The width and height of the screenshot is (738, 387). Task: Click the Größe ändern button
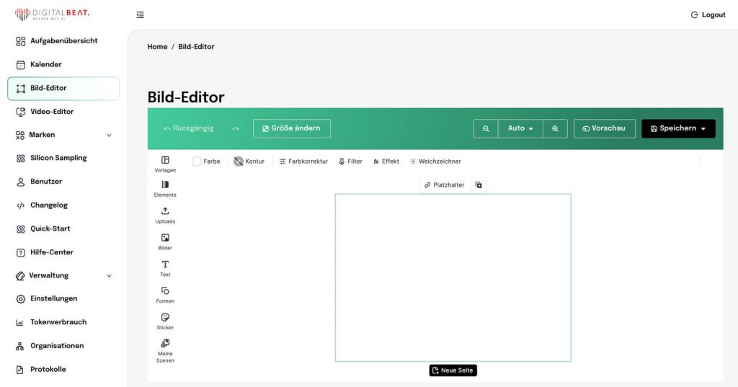click(x=292, y=128)
